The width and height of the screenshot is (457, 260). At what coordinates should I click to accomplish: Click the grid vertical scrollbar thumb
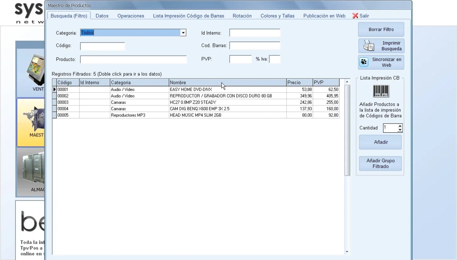click(347, 130)
